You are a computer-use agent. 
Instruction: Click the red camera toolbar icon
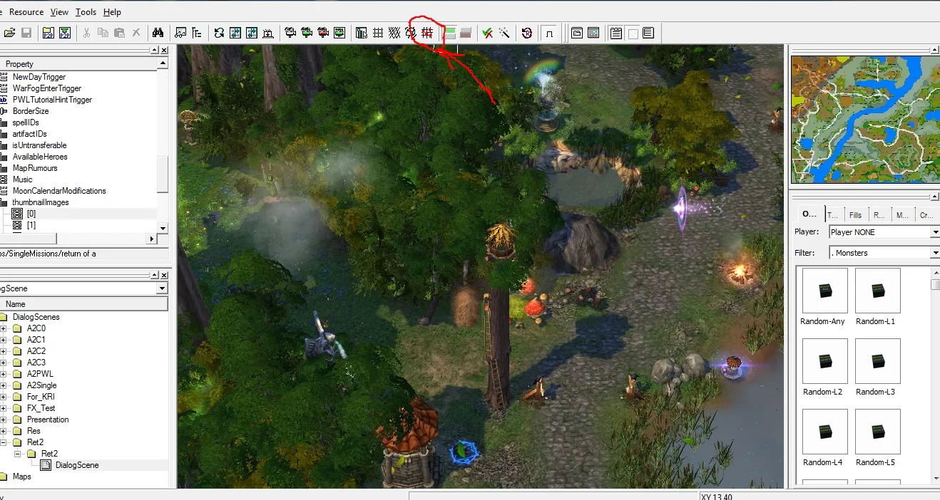[323, 33]
